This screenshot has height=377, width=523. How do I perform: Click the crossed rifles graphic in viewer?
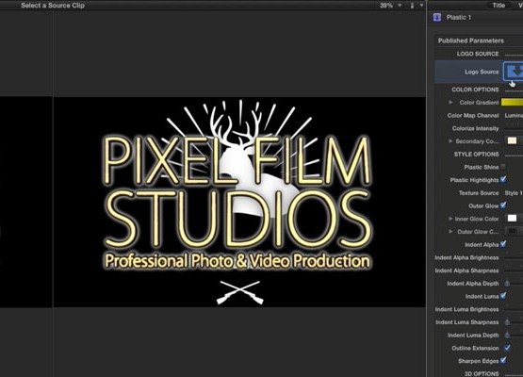[239, 292]
